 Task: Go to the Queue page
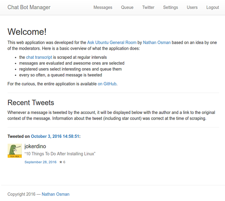(127, 7)
